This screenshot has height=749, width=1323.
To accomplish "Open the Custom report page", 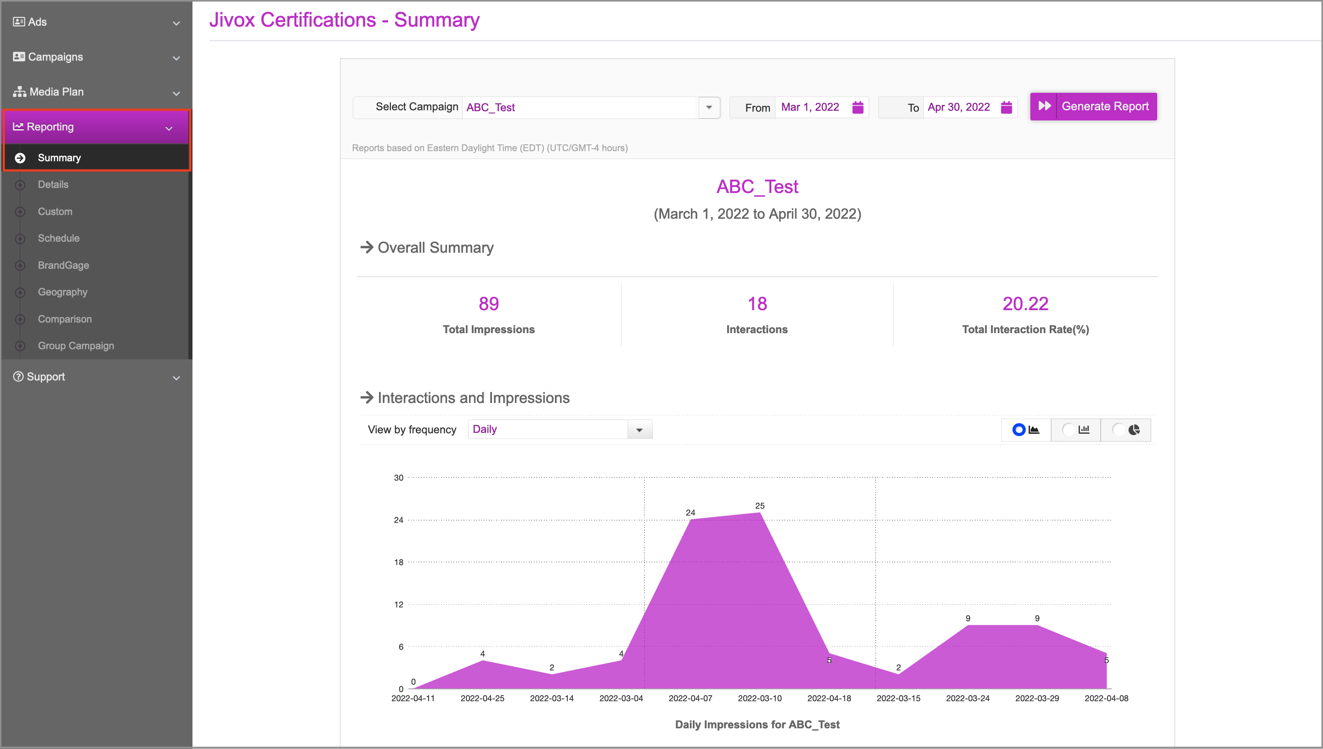I will pos(55,211).
